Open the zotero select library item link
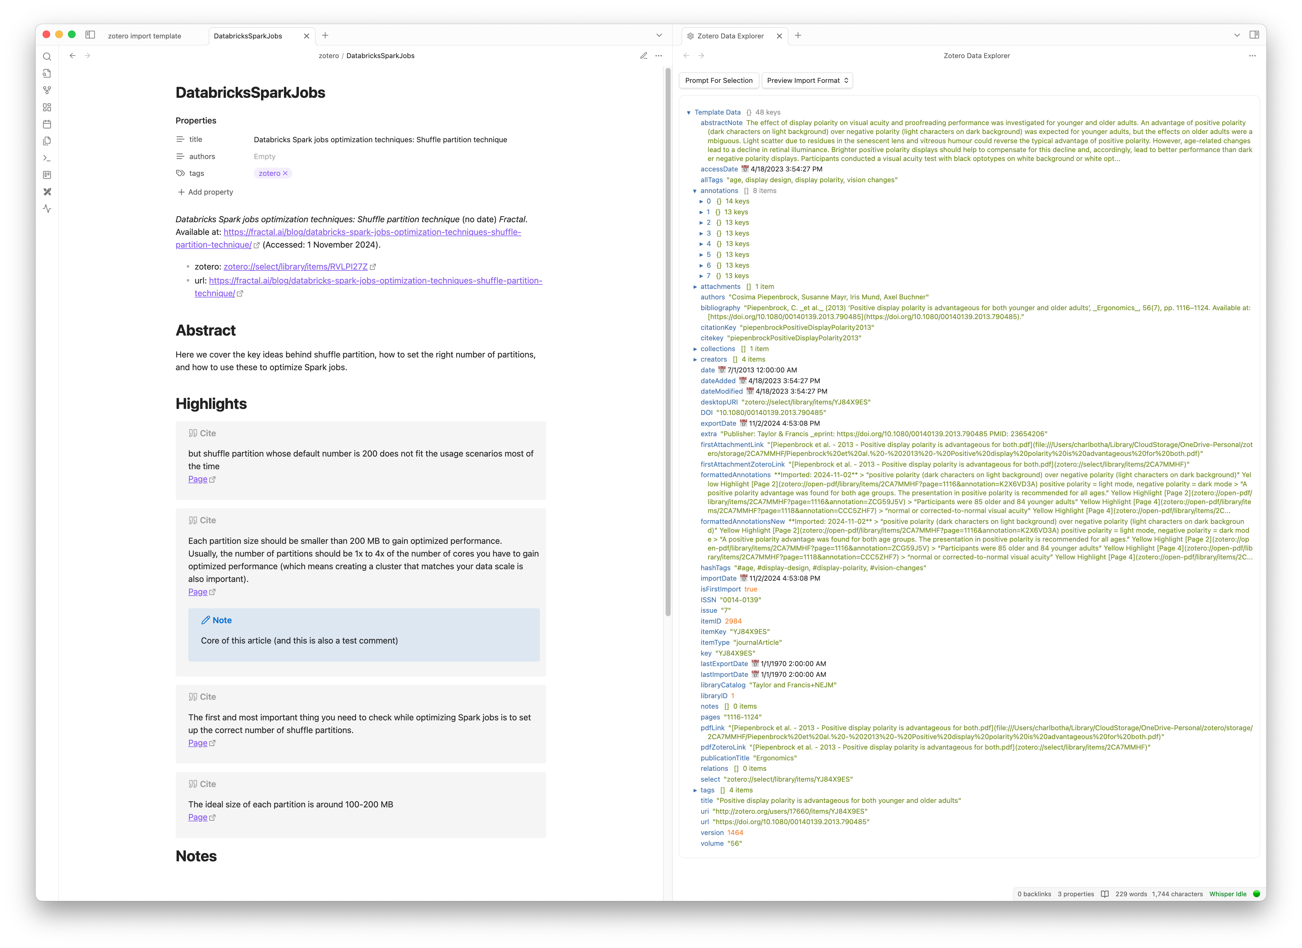Viewport: 1302px width, 948px height. click(x=296, y=267)
